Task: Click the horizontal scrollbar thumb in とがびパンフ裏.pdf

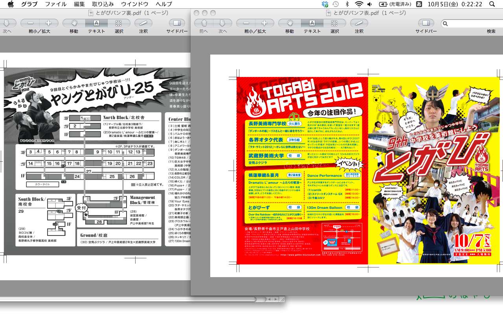Action: pyautogui.click(x=128, y=299)
